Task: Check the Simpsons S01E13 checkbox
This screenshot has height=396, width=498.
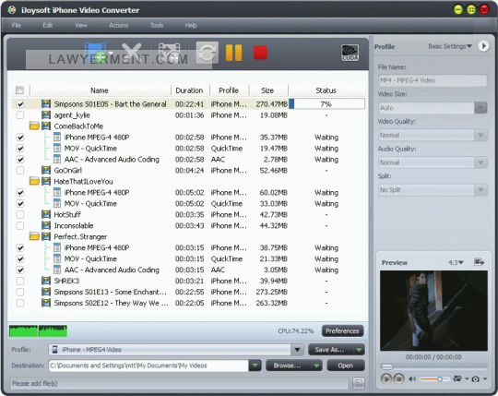Action: coord(20,292)
